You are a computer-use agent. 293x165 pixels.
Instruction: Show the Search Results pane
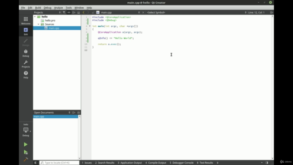pos(105,163)
